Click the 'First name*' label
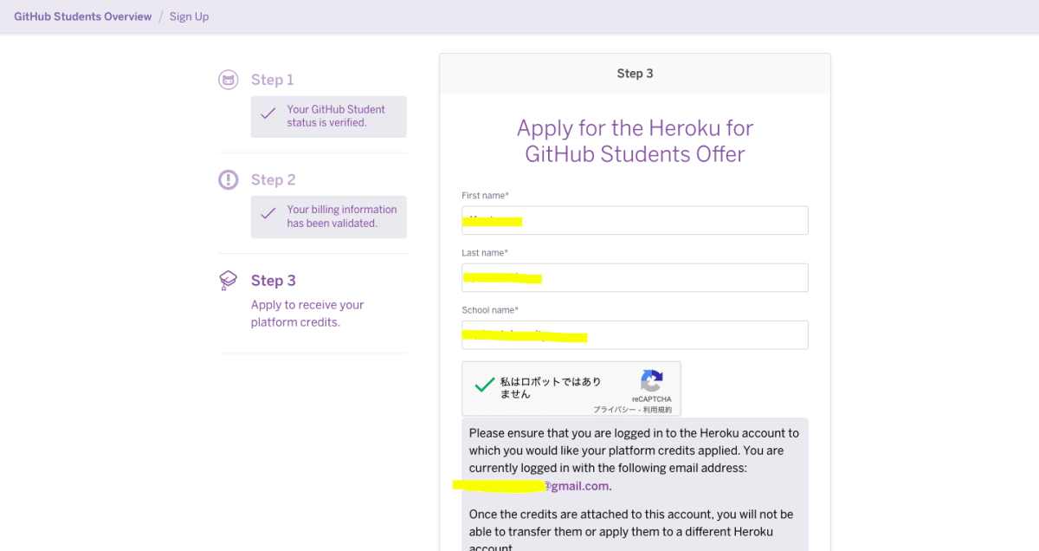 485,196
